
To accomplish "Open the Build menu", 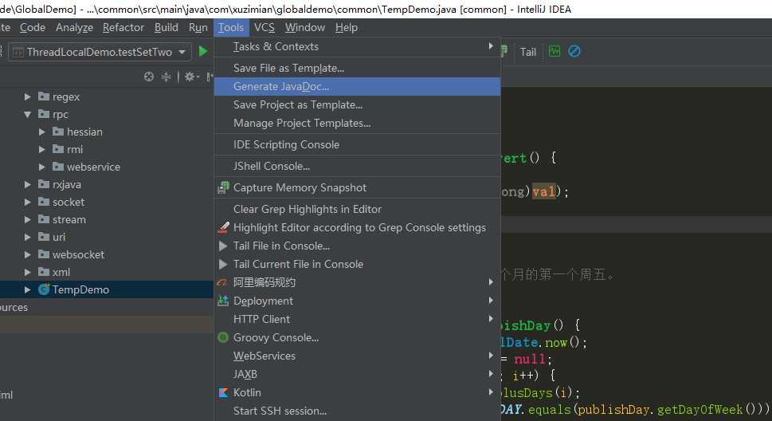I will pos(167,28).
